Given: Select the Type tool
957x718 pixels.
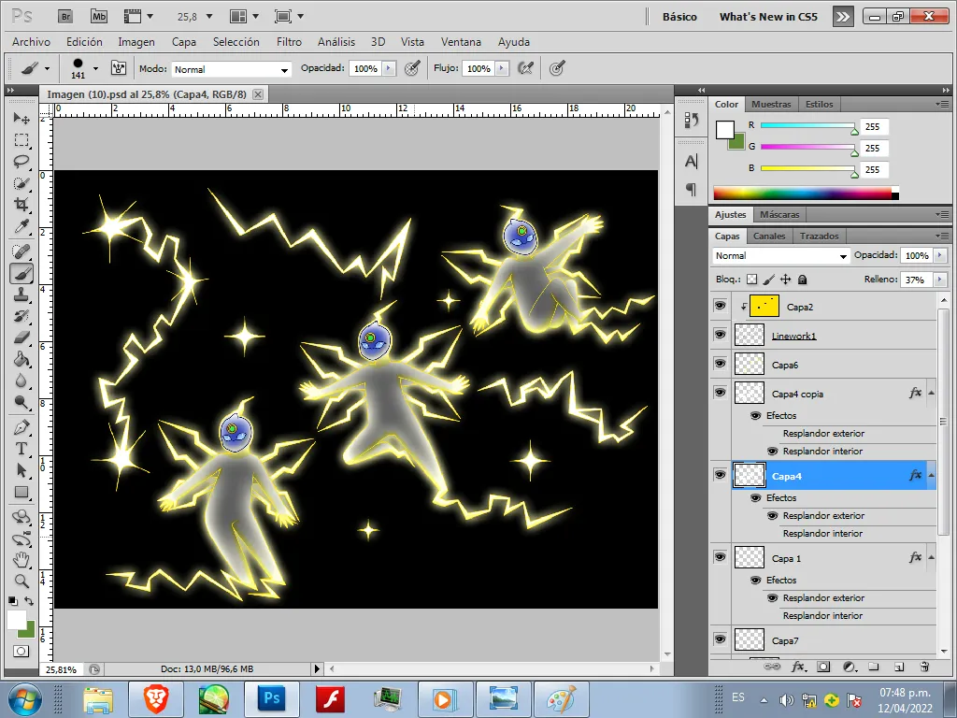Looking at the screenshot, I should [21, 449].
